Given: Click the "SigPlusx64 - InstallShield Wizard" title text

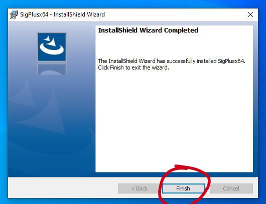Looking at the screenshot, I should [x=62, y=14].
